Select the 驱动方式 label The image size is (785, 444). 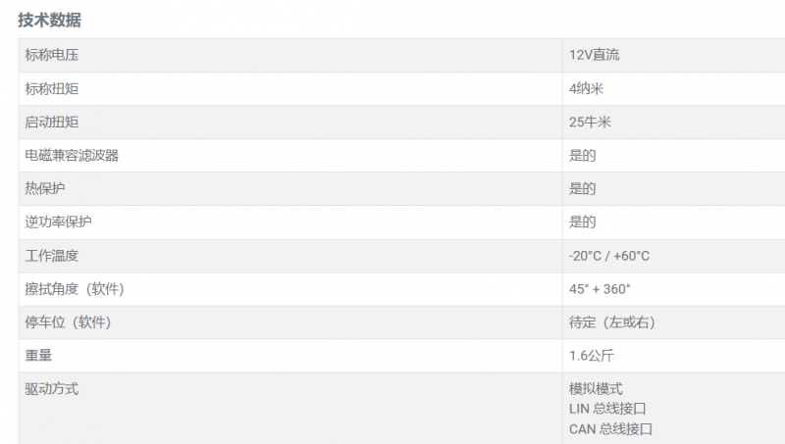(x=52, y=388)
